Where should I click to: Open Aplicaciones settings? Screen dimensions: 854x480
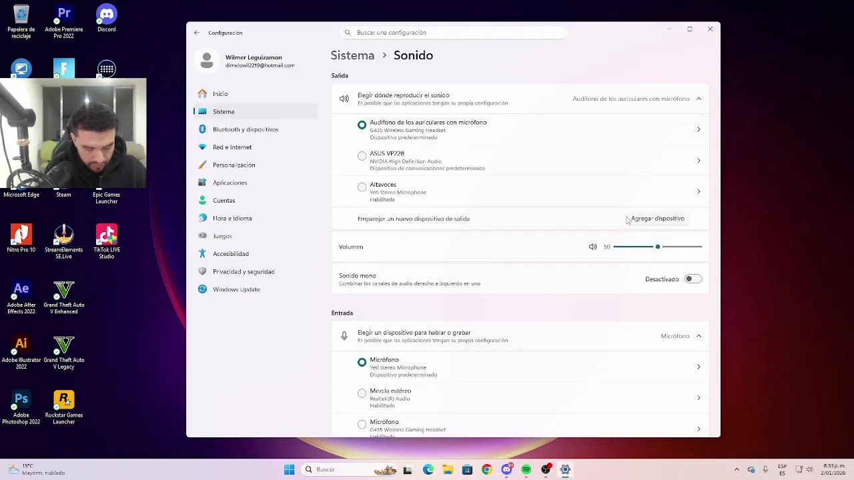point(256,183)
